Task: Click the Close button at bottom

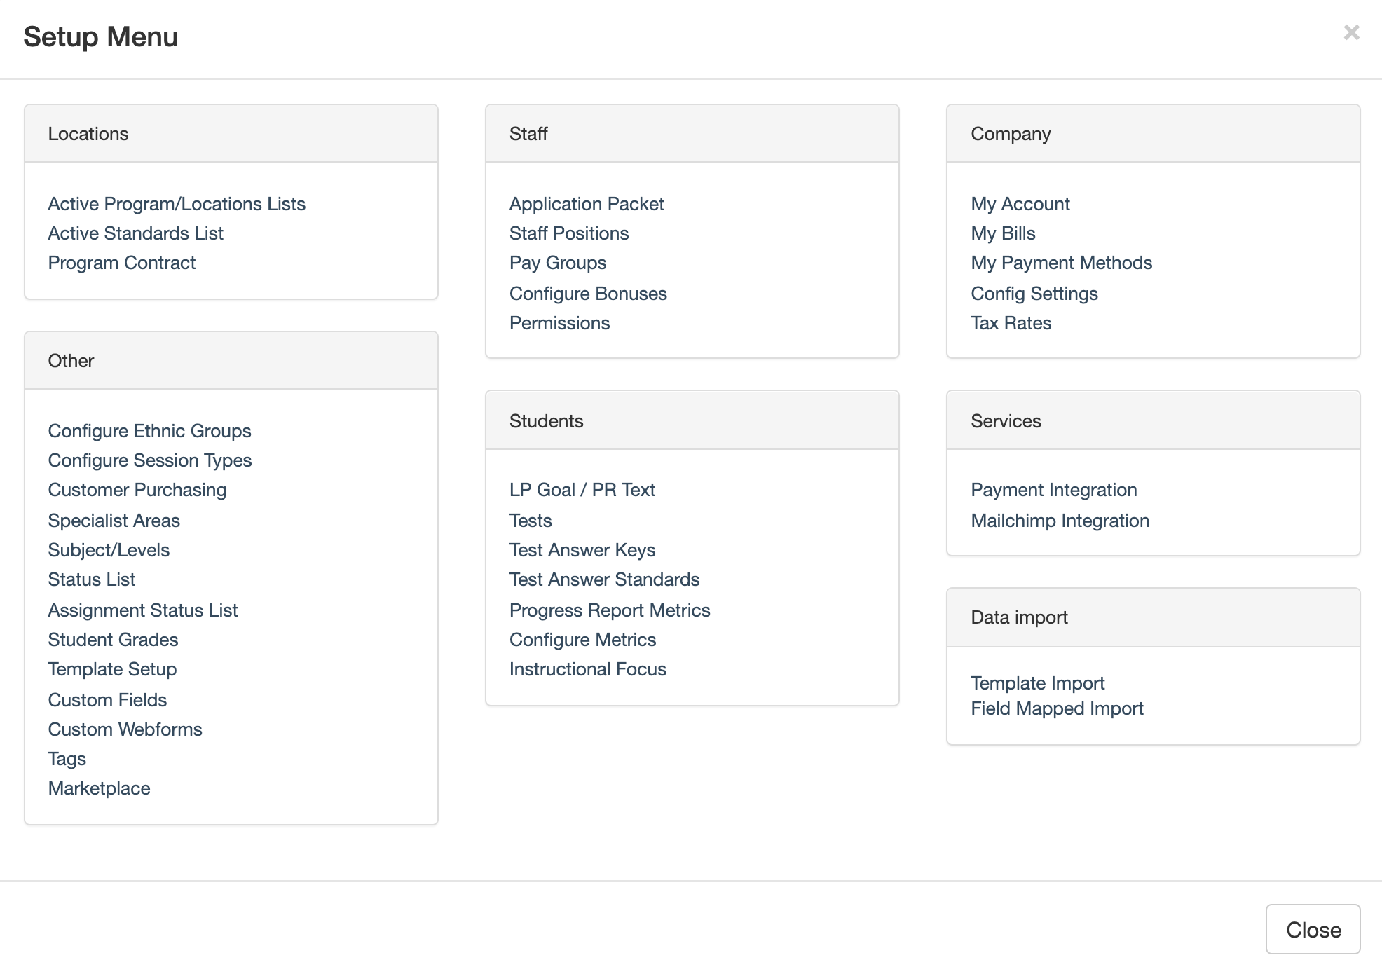Action: tap(1312, 929)
